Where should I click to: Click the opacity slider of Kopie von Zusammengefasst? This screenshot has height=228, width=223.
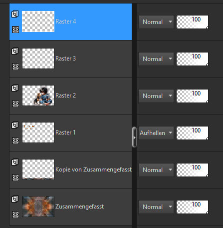pos(192,170)
